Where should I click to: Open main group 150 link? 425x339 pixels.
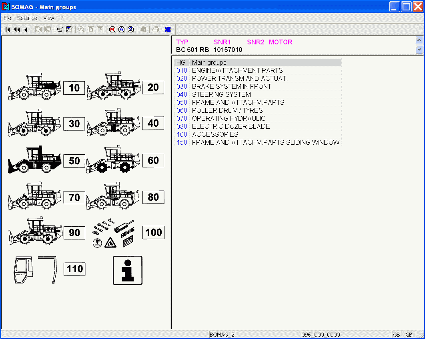tap(182, 142)
